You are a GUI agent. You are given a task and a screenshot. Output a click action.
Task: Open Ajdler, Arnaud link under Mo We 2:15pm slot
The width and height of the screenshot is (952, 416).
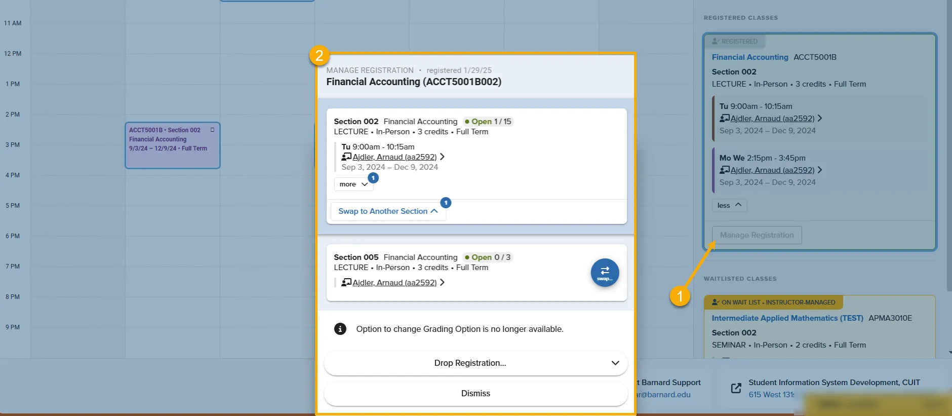click(772, 170)
